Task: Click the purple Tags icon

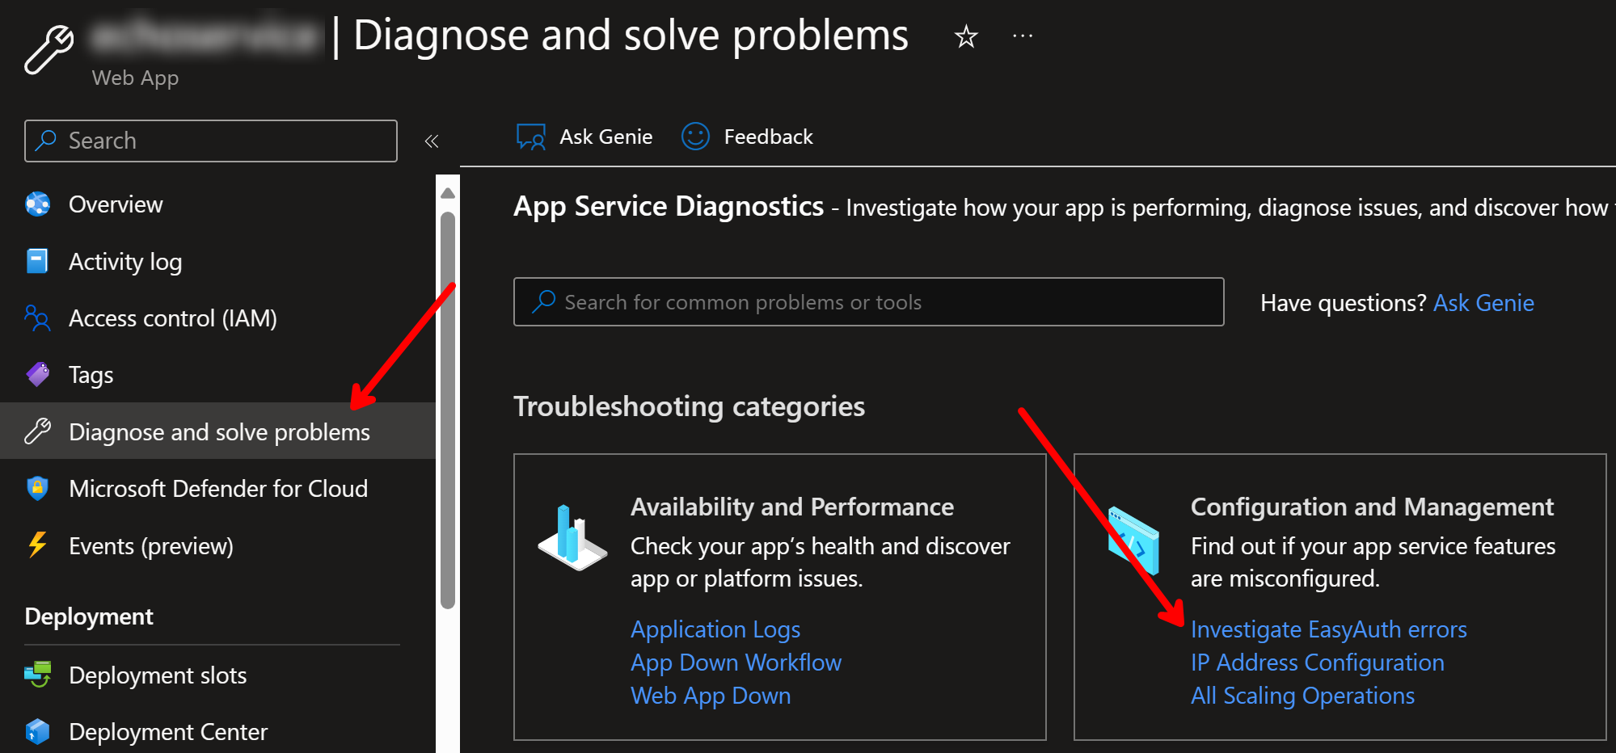Action: [37, 375]
